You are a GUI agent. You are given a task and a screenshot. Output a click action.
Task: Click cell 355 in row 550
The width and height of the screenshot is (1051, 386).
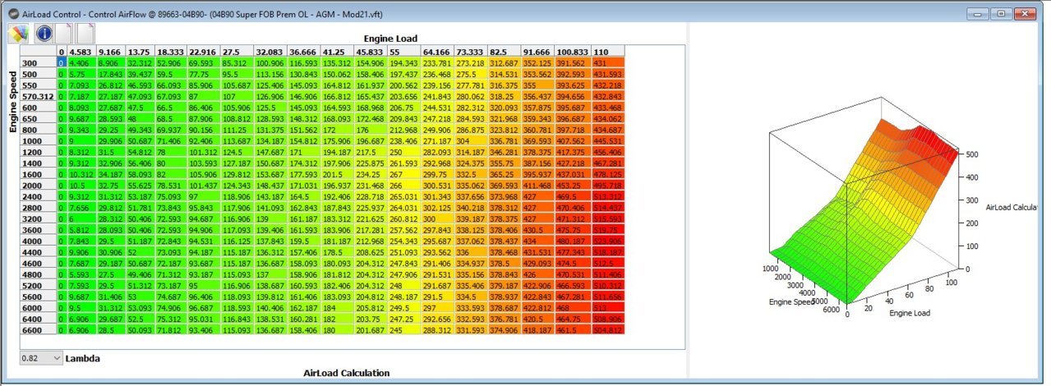pyautogui.click(x=537, y=85)
